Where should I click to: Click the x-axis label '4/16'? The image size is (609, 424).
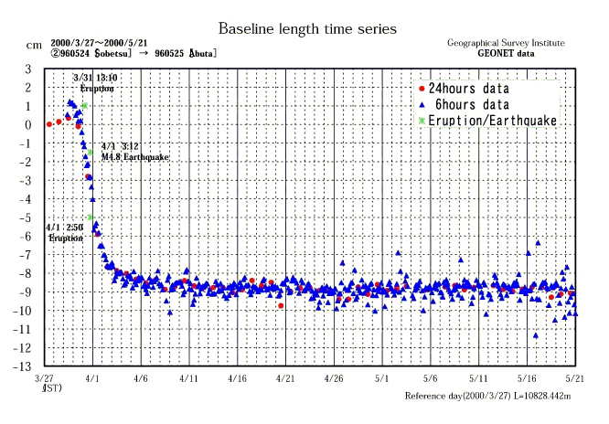point(238,378)
